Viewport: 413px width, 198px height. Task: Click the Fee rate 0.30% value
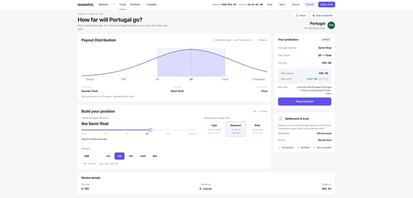coord(85,189)
